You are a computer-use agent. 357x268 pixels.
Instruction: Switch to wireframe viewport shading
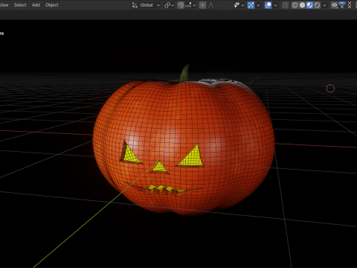295,5
